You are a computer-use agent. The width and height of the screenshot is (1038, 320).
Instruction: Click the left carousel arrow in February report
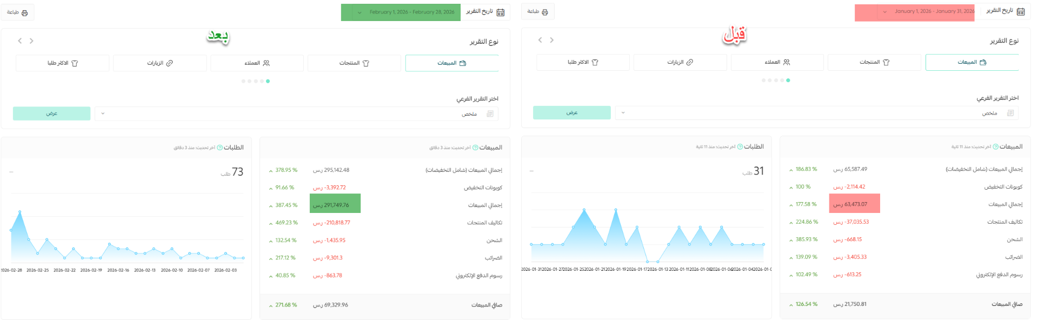(x=20, y=41)
